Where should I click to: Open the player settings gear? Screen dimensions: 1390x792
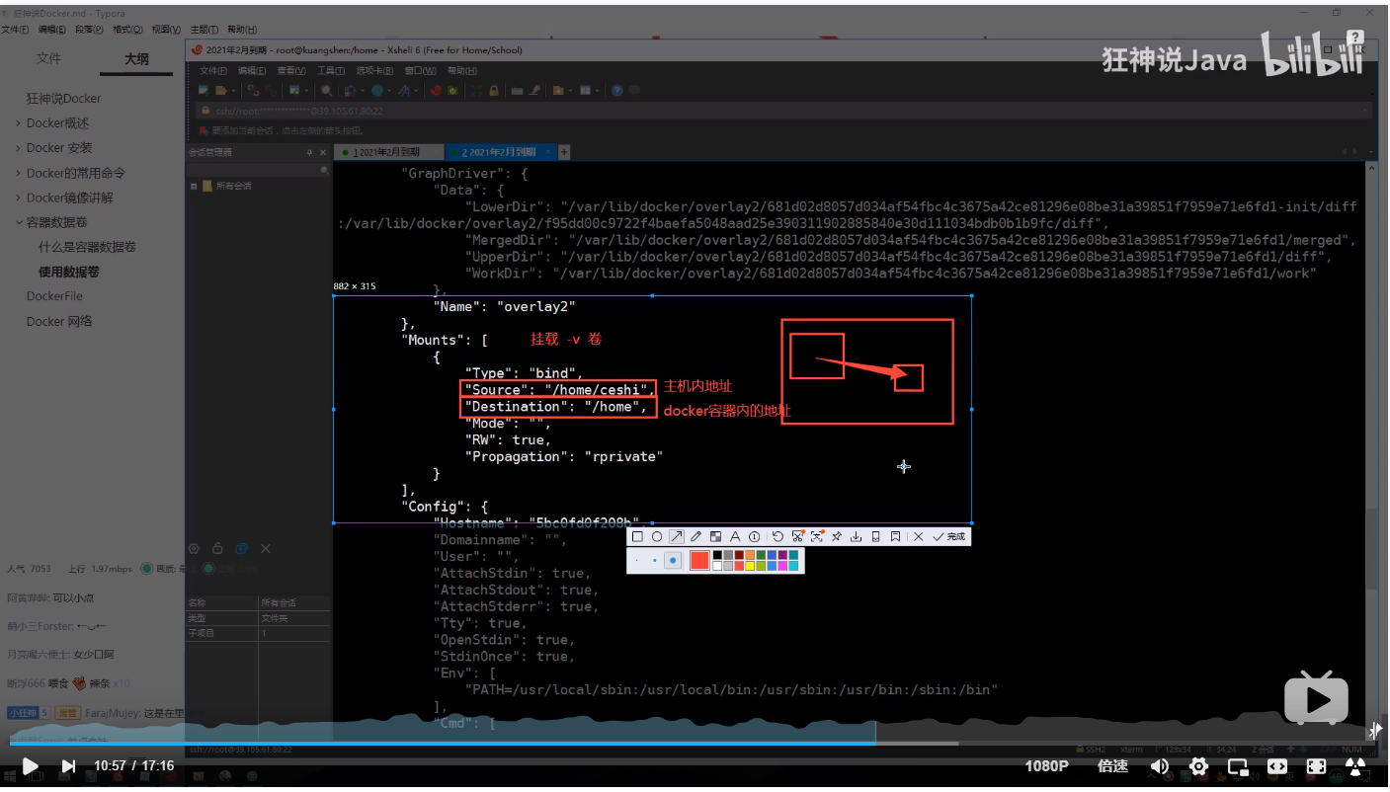point(1198,765)
